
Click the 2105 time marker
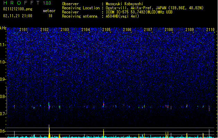[x=106, y=30]
